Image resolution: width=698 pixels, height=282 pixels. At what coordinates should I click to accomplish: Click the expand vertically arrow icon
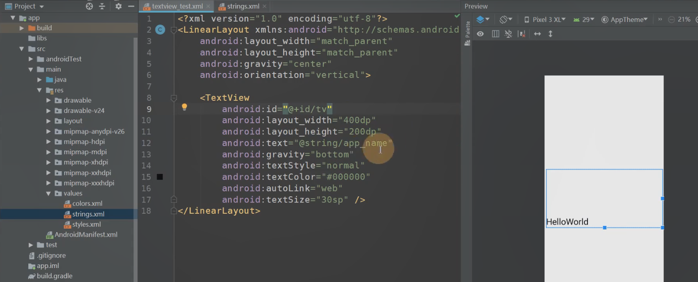(x=550, y=34)
